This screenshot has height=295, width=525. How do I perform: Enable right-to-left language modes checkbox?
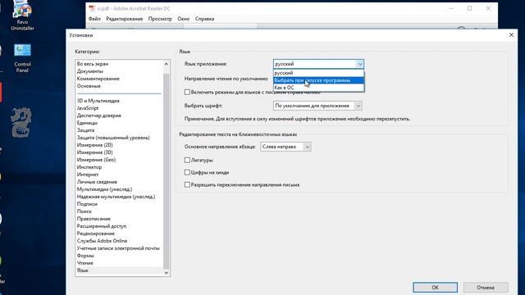click(x=187, y=92)
